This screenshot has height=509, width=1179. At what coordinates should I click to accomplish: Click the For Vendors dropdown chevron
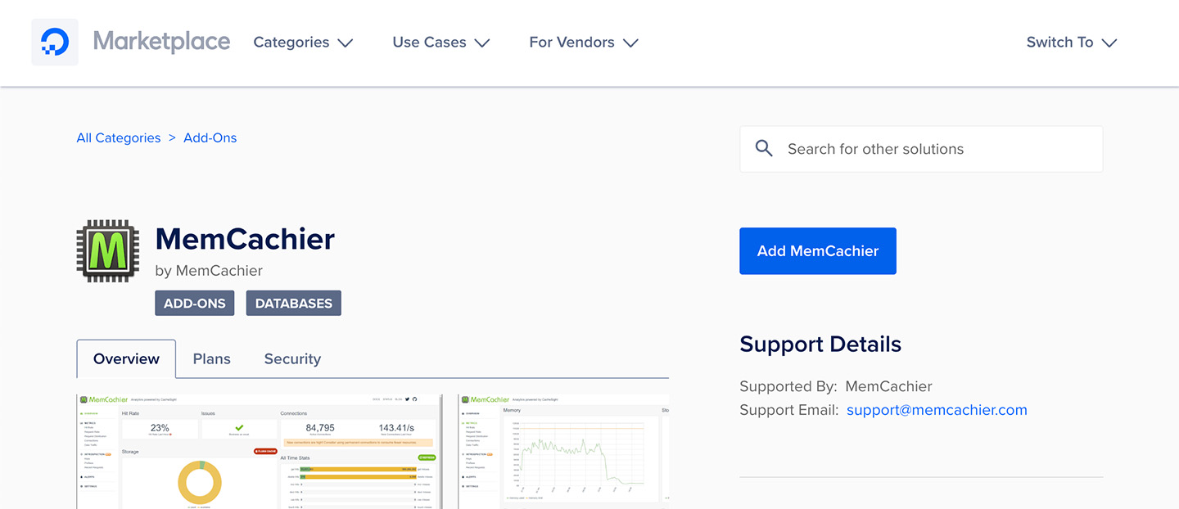click(x=630, y=43)
